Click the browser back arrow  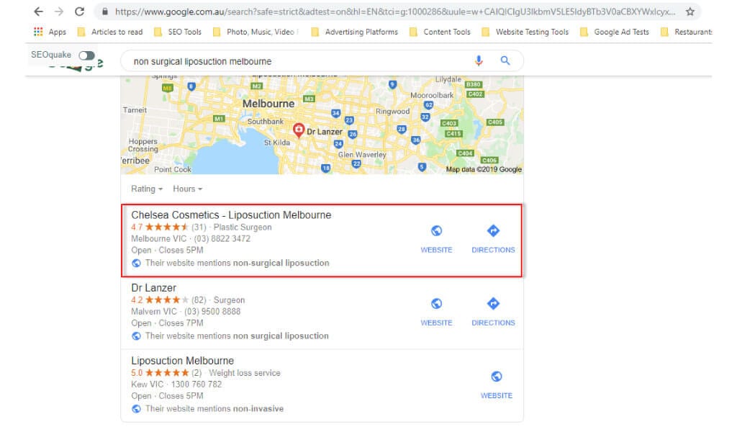click(39, 12)
